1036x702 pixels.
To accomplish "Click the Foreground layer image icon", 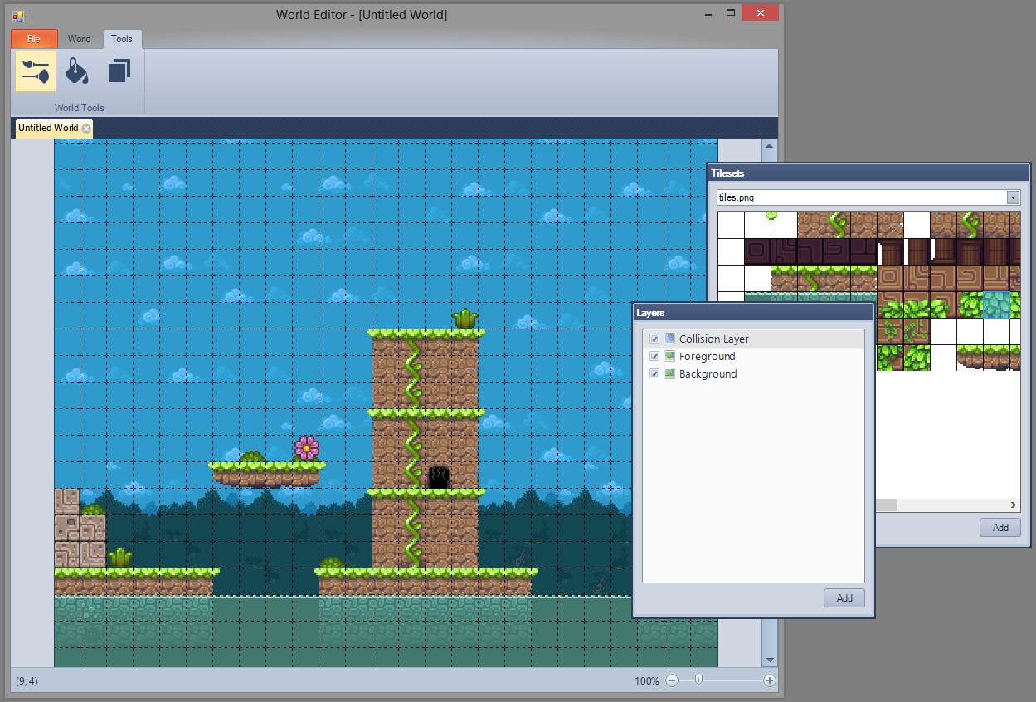I will 669,356.
